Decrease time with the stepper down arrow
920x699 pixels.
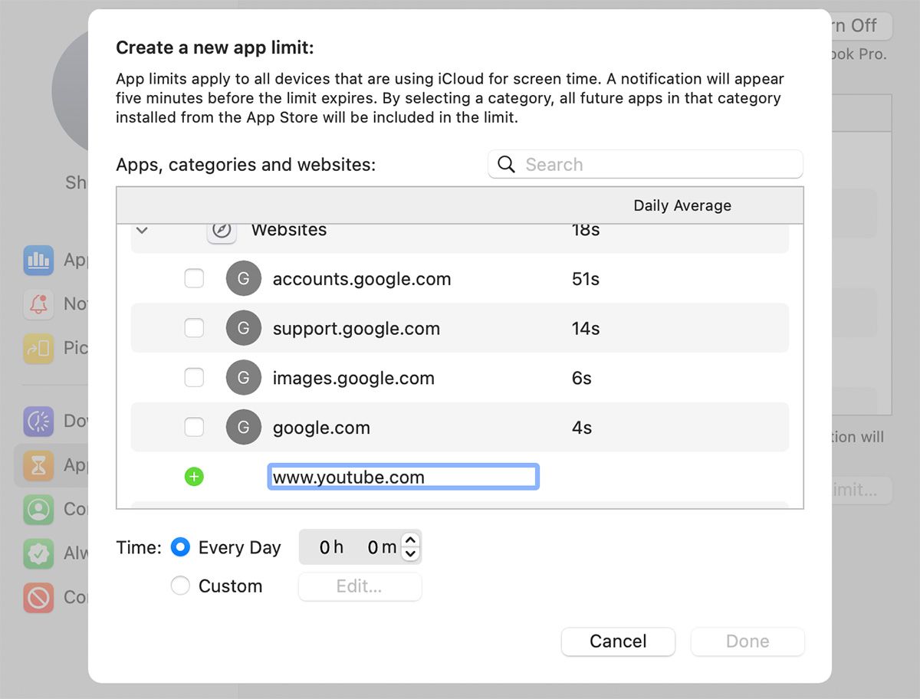[x=411, y=553]
